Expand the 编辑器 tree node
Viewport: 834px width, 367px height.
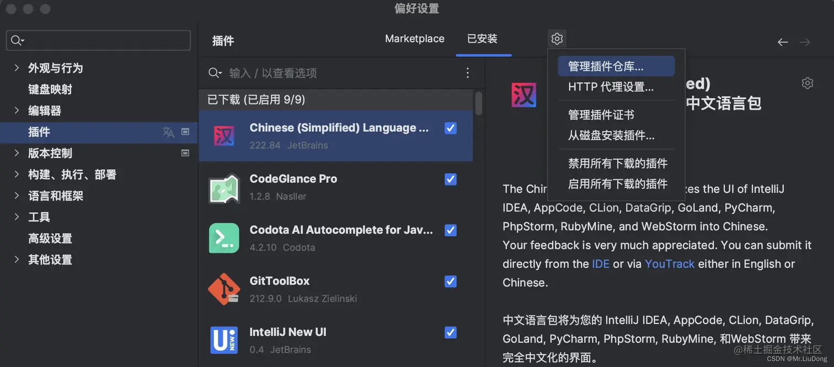17,110
